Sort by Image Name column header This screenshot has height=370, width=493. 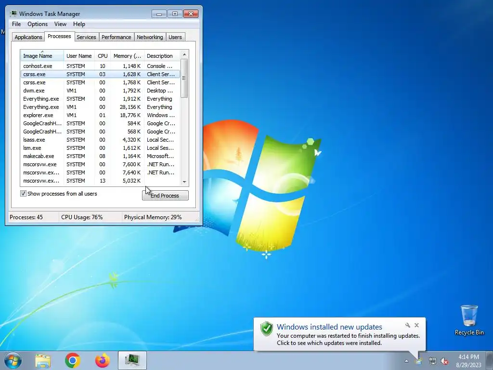tap(42, 56)
